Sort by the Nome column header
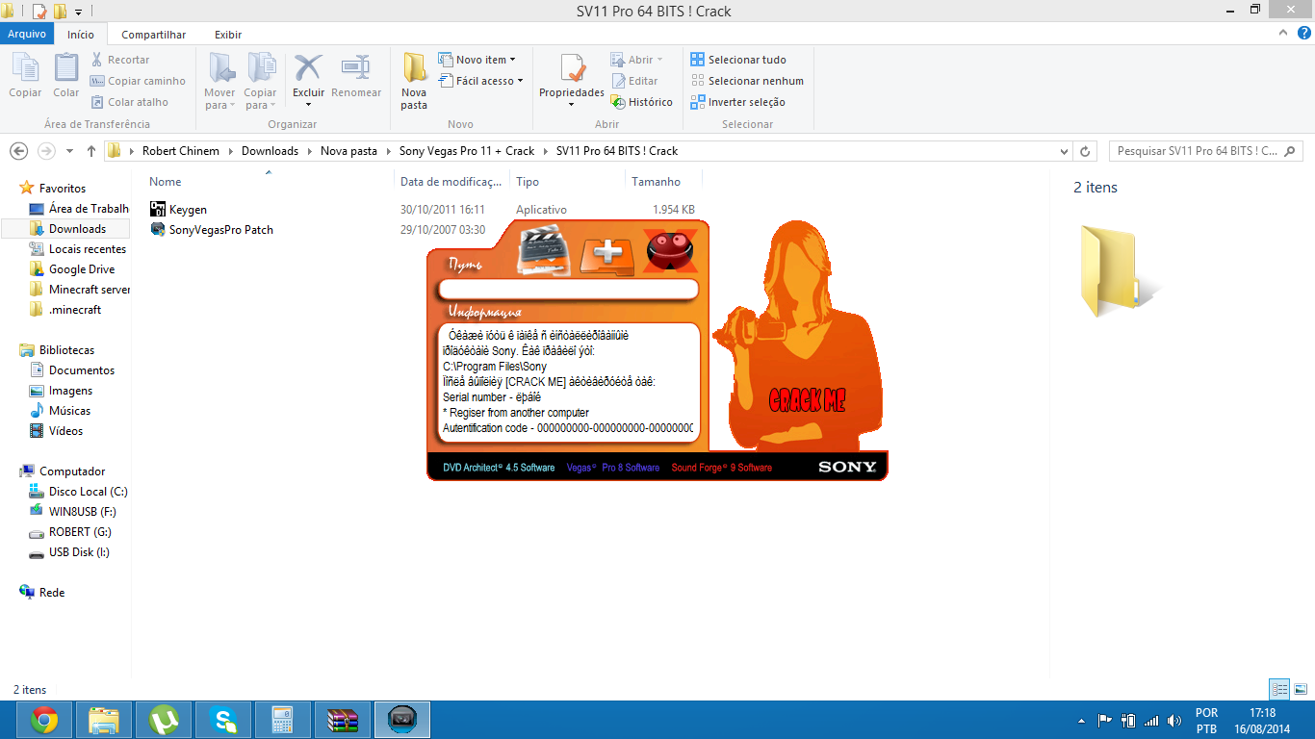Screen dimensions: 1315x739 pos(165,182)
